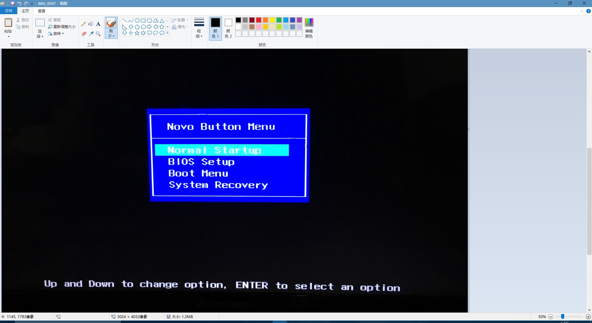Open Customize Quick Access Toolbar dropdown

point(32,4)
